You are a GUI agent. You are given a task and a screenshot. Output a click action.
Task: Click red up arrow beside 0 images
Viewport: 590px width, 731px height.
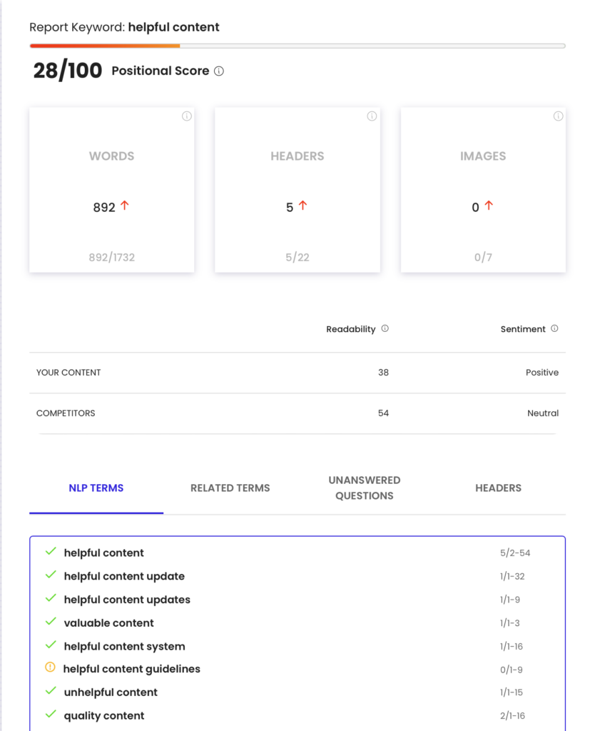click(489, 206)
